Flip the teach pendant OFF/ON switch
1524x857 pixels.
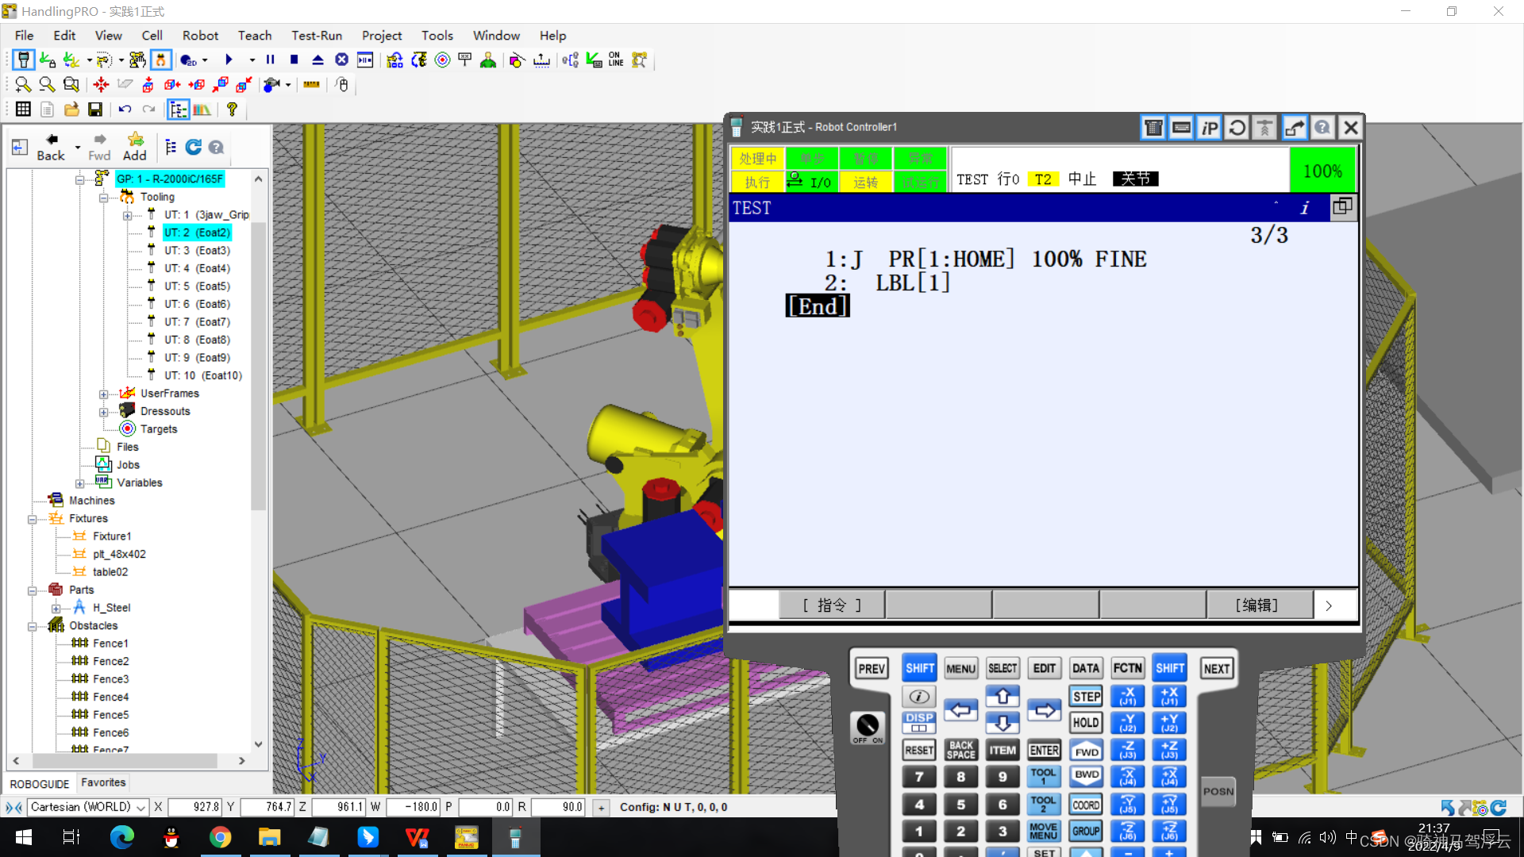(868, 726)
